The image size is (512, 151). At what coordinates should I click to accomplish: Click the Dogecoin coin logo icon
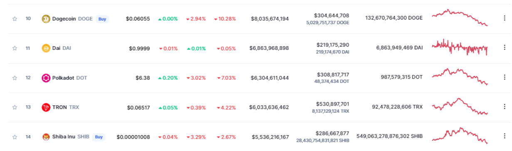(46, 19)
